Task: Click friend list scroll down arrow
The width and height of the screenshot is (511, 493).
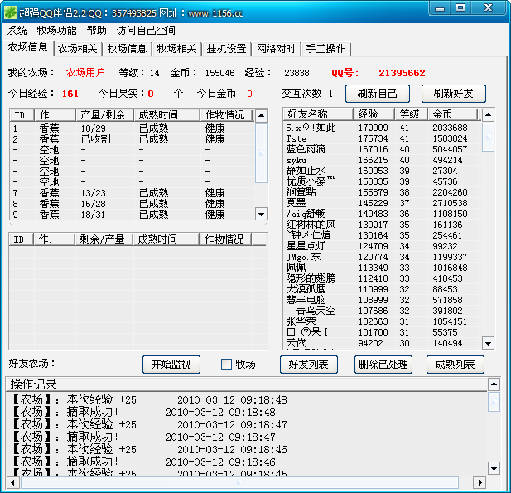Action: (x=489, y=343)
